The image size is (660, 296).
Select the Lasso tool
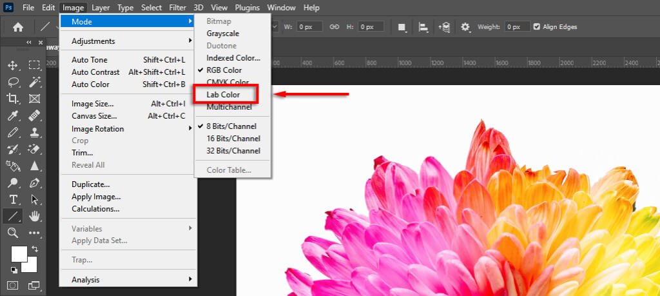click(12, 82)
